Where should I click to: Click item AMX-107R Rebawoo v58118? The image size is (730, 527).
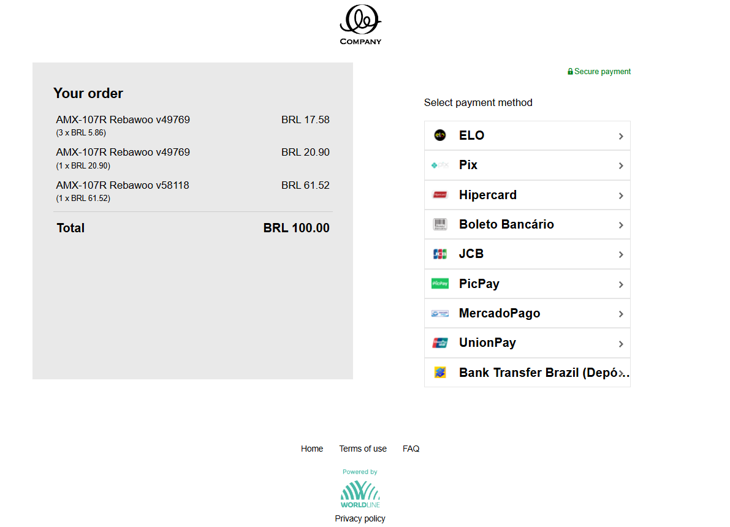123,185
